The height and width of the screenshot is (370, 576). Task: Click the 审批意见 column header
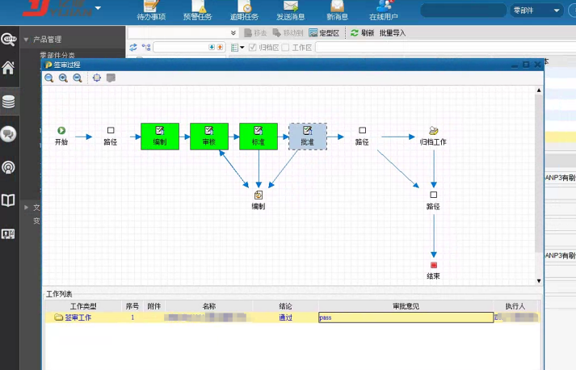click(406, 306)
